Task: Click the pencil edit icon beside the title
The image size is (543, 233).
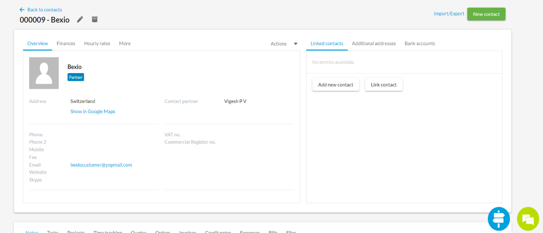Action: point(80,19)
